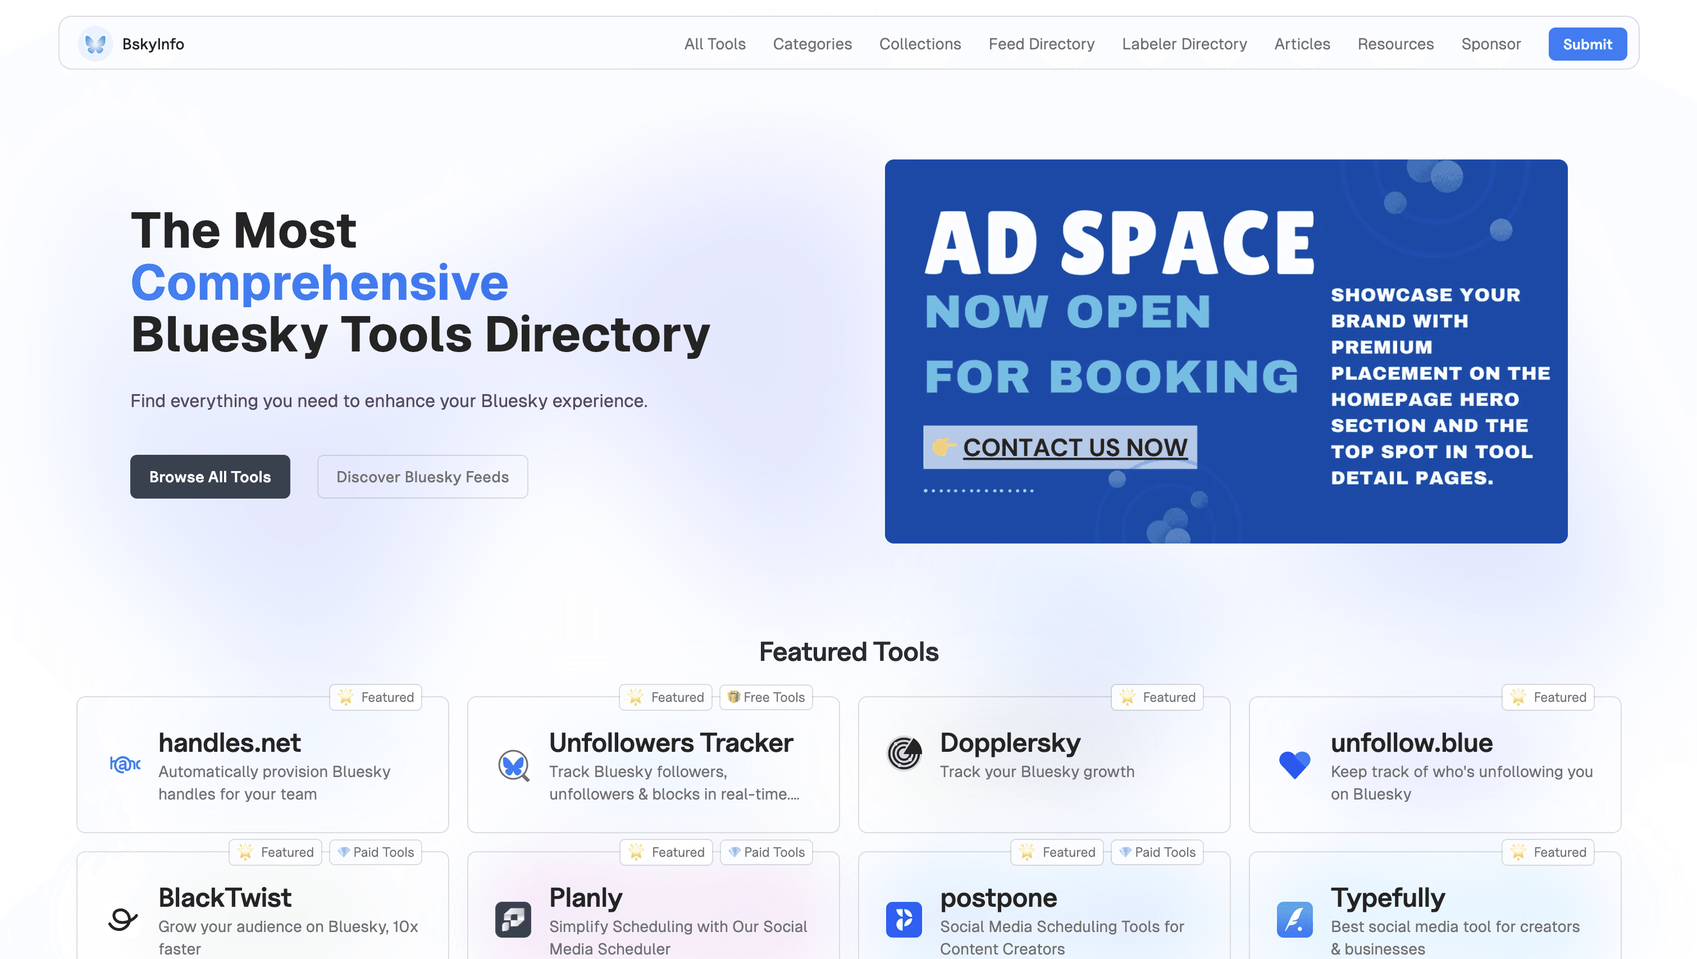
Task: Go to the Feed Directory page
Action: click(1041, 44)
